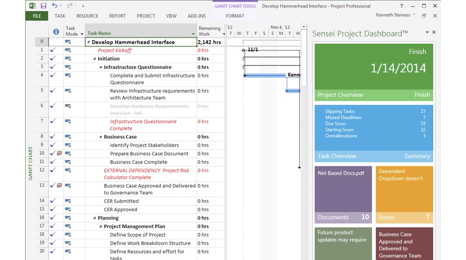This screenshot has height=260, width=466.
Task: Click the blue Gantt bar for task 4
Action: coord(265,75)
